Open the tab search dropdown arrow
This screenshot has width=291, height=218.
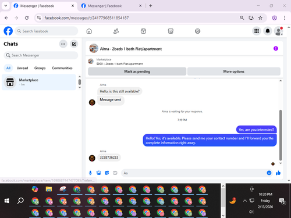point(6,6)
